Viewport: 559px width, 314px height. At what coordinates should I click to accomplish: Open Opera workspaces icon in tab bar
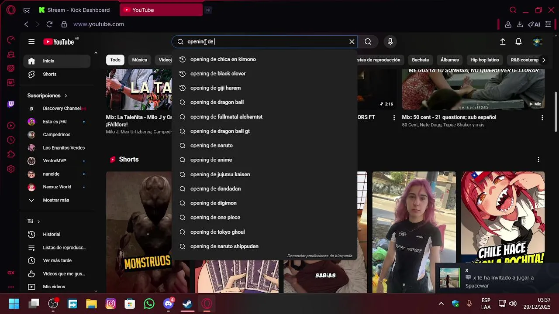click(27, 10)
